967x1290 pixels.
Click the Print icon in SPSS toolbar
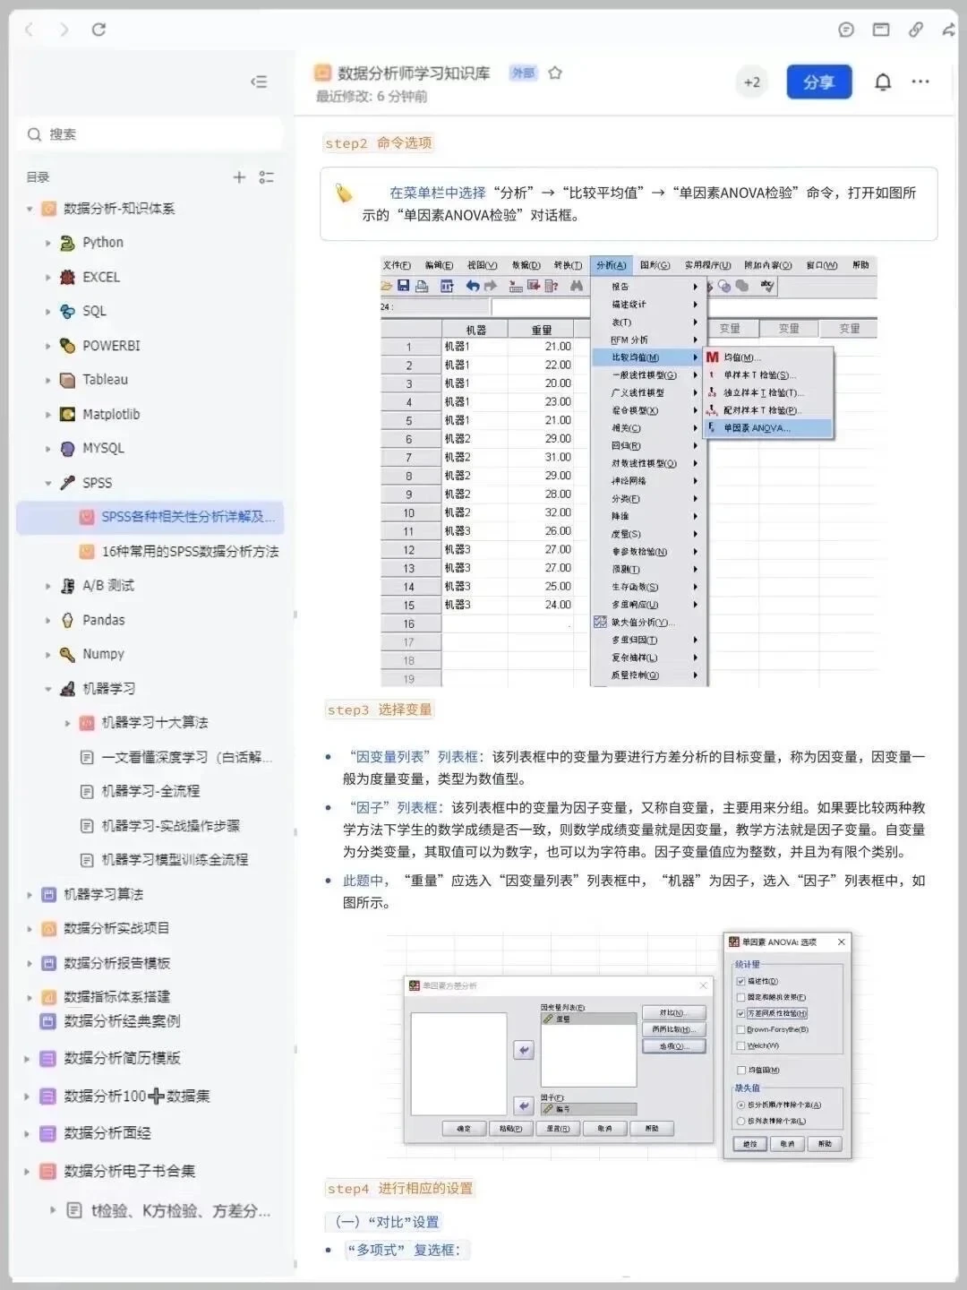pos(422,285)
